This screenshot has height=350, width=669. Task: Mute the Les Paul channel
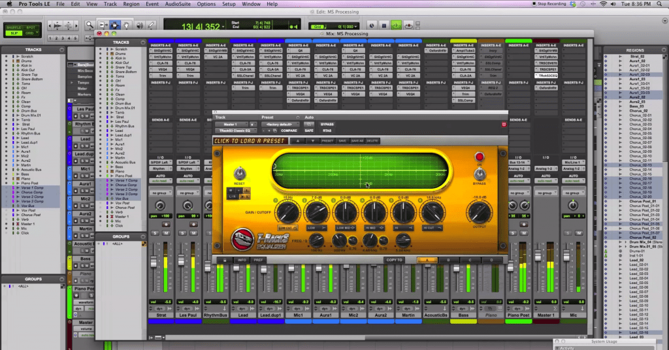(193, 233)
